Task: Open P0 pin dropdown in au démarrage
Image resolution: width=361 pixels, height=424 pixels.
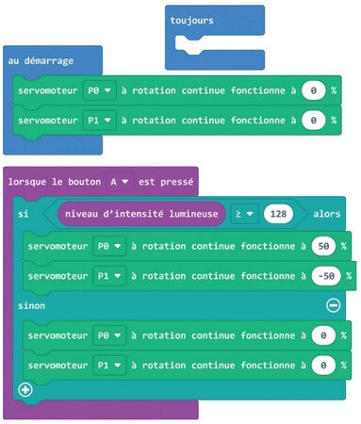Action: tap(99, 90)
